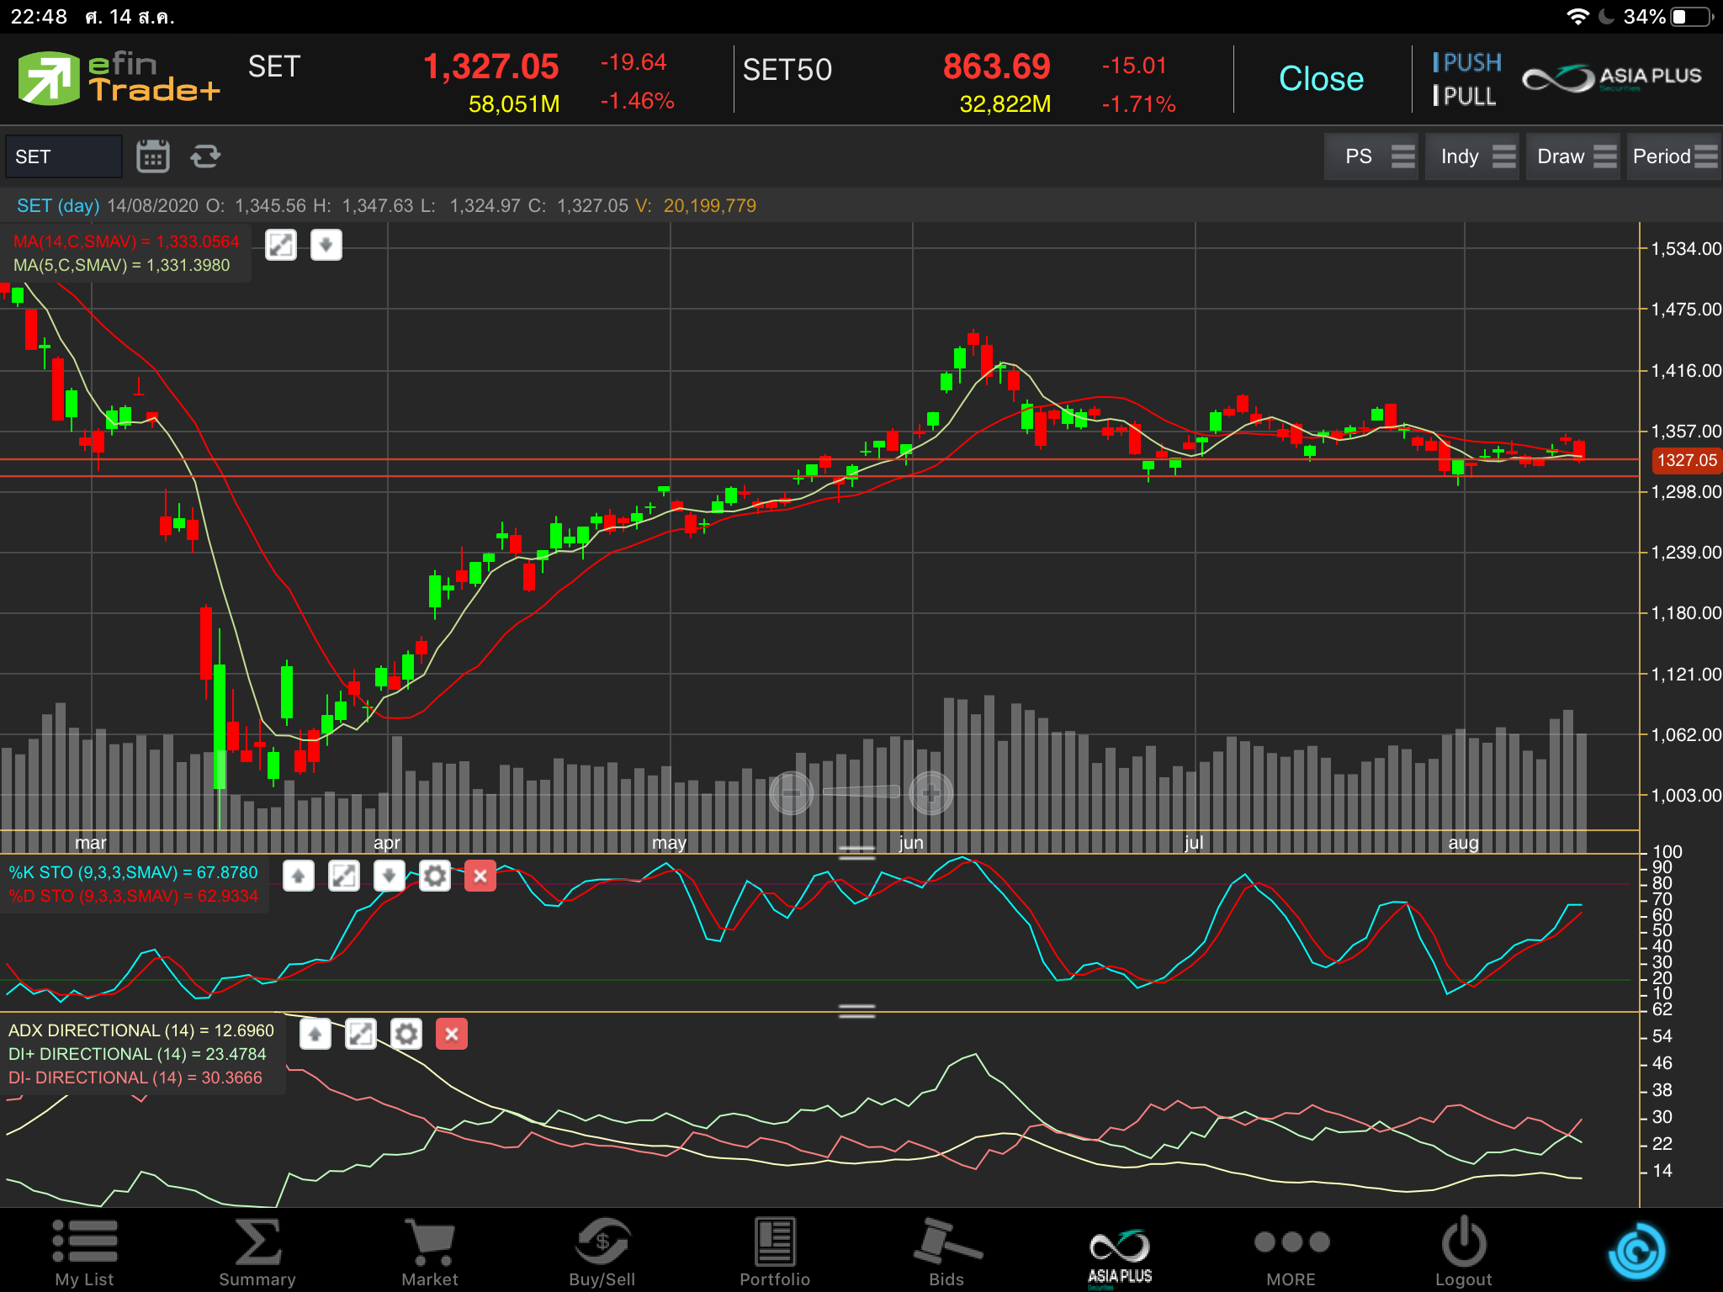Move the Stochastic panel up
This screenshot has width=1723, height=1292.
[299, 876]
